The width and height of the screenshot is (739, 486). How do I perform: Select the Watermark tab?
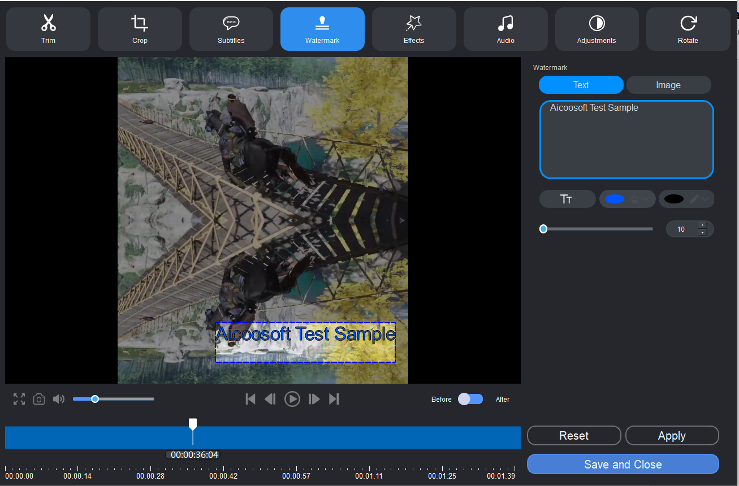pos(322,29)
